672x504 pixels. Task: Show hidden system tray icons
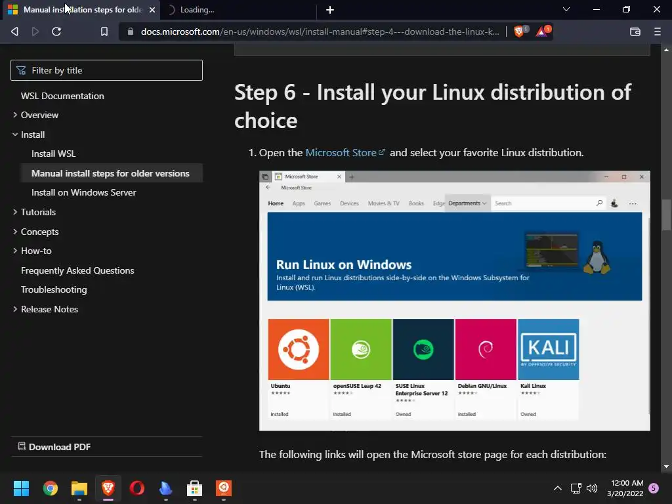pyautogui.click(x=558, y=488)
